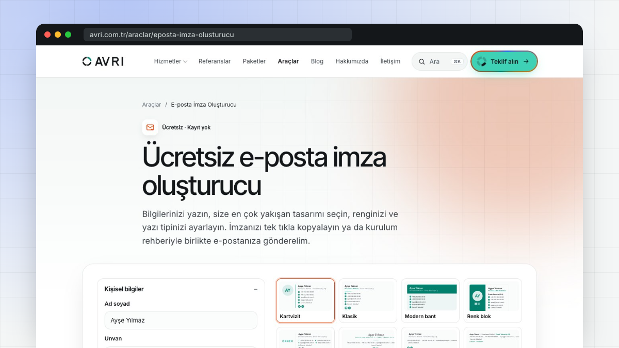Click the AVRI logo
Screen dimensions: 619x348
coord(103,61)
